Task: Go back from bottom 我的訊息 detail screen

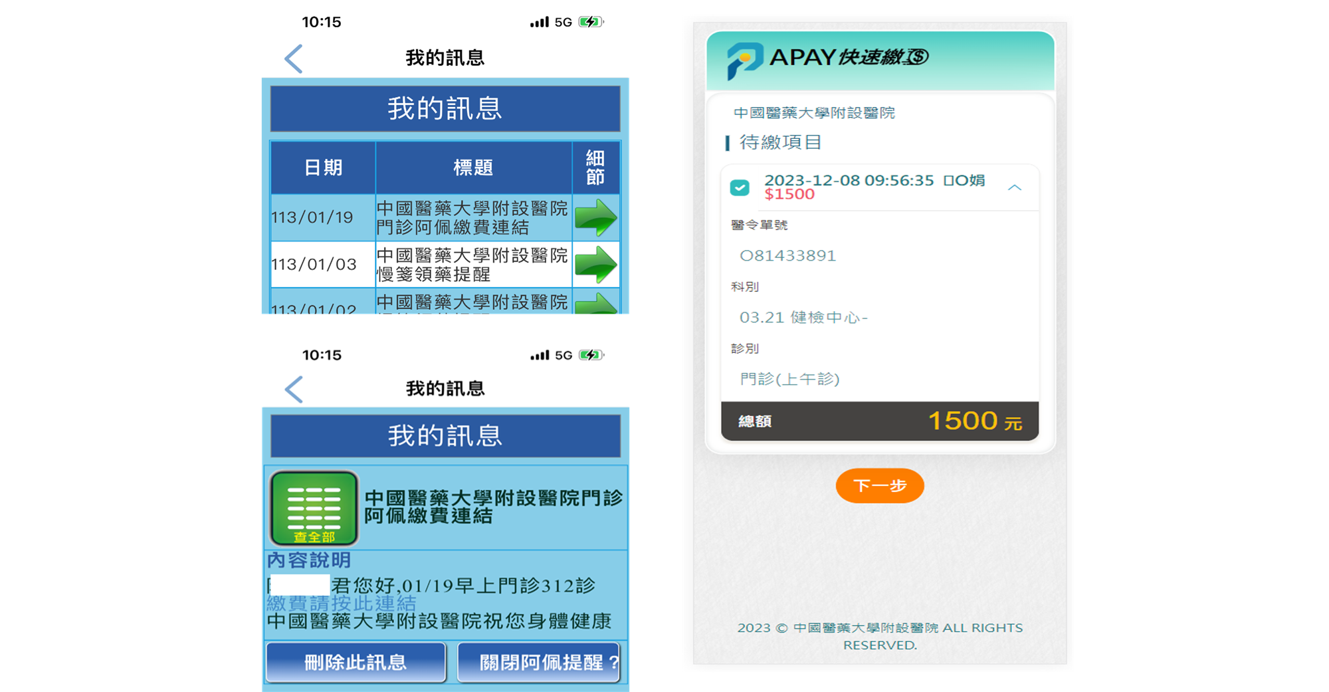Action: 294,389
